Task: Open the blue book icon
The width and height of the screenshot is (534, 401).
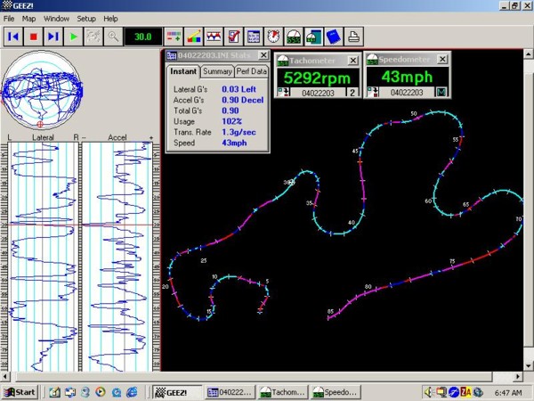Action: tap(334, 37)
